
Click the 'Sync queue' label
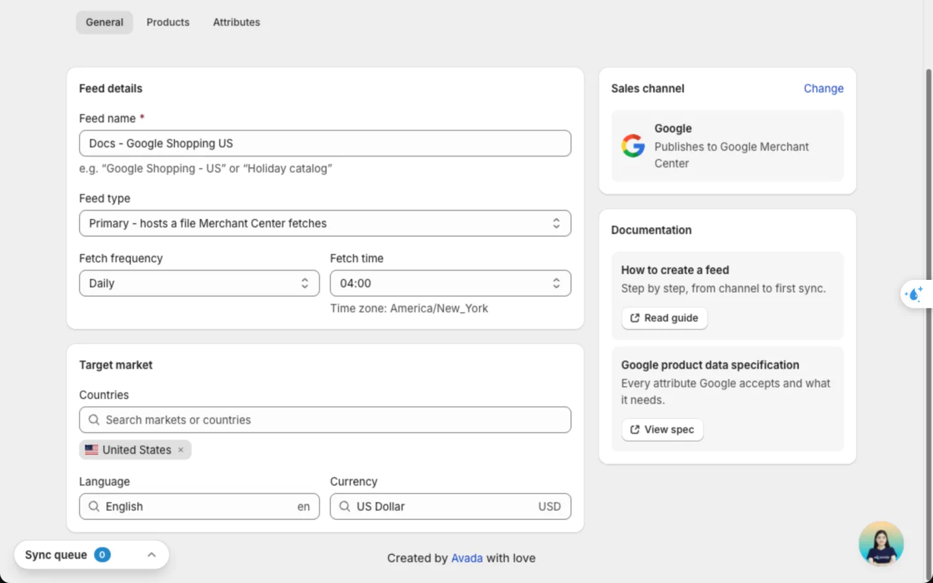click(x=56, y=554)
